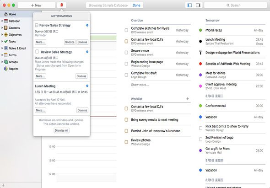The image size is (270, 188).
Task: Click purple dot beside Meet for drinks
Action: 200,75
